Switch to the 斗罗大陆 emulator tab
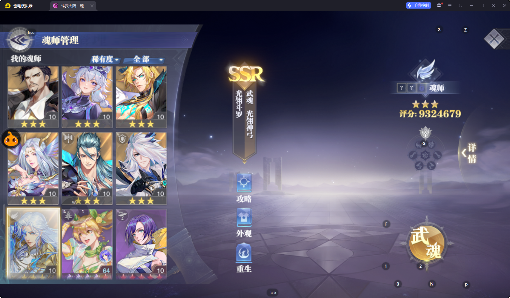The width and height of the screenshot is (510, 298). [x=73, y=6]
